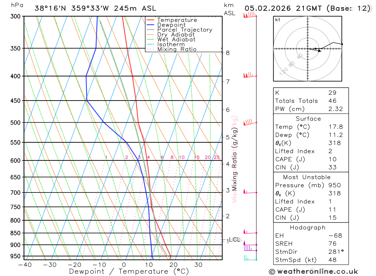The width and height of the screenshot is (376, 276).
Task: Click the 5 km altitude label
Action: (x=227, y=137)
